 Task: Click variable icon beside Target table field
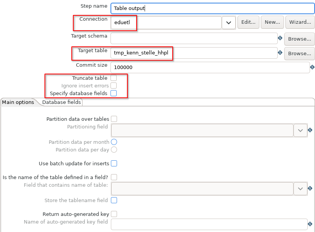280,53
